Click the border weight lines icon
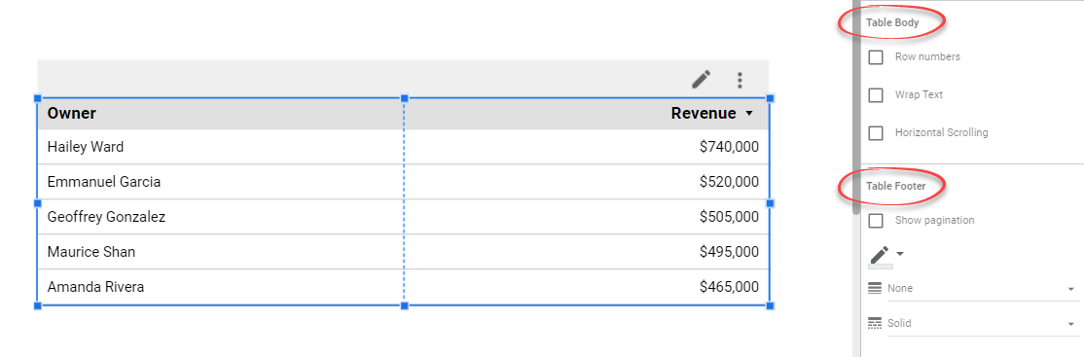This screenshot has width=1084, height=357. (x=875, y=288)
